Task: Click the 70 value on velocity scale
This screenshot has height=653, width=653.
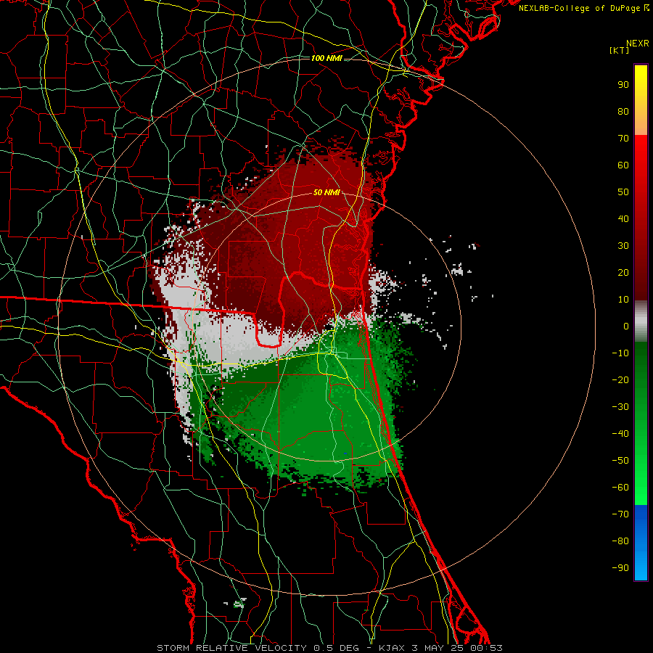Action: pos(623,139)
